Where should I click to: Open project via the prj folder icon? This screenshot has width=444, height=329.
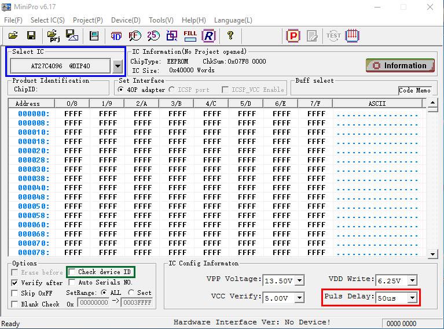[53, 36]
